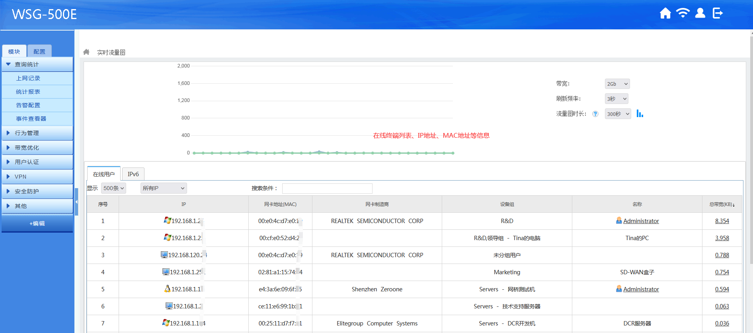Open the user account icon
753x333 pixels.
pos(700,13)
